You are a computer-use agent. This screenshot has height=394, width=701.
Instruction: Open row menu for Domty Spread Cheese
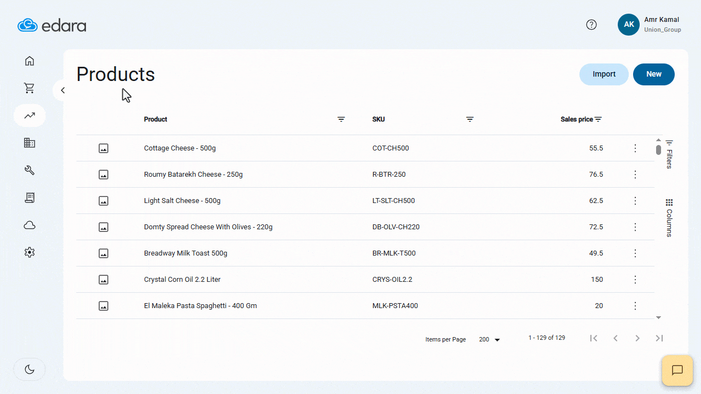[x=635, y=227]
